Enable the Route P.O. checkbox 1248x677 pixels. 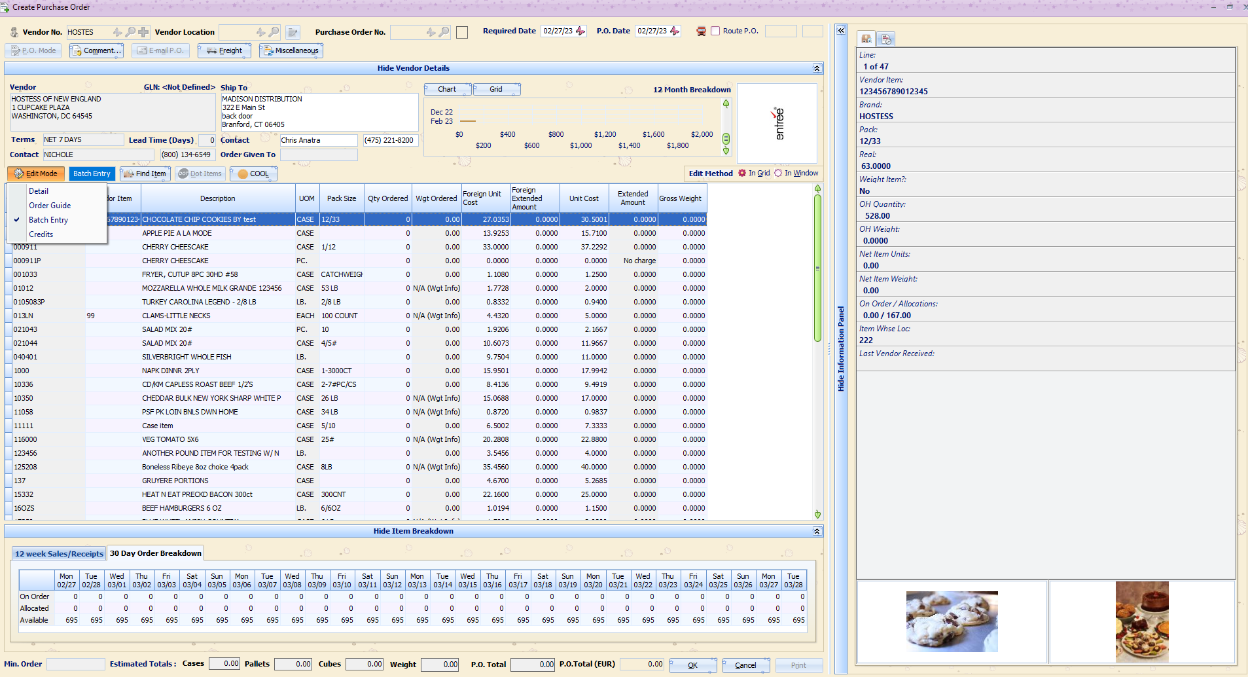pyautogui.click(x=715, y=31)
